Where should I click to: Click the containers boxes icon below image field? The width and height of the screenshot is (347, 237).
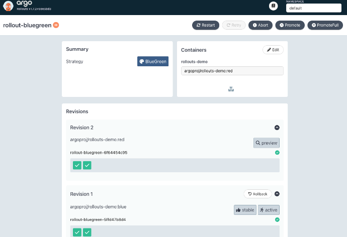pyautogui.click(x=231, y=89)
